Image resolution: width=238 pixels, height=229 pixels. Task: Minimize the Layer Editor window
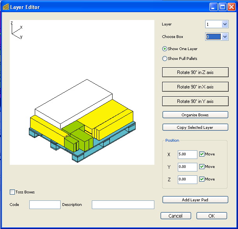point(213,7)
